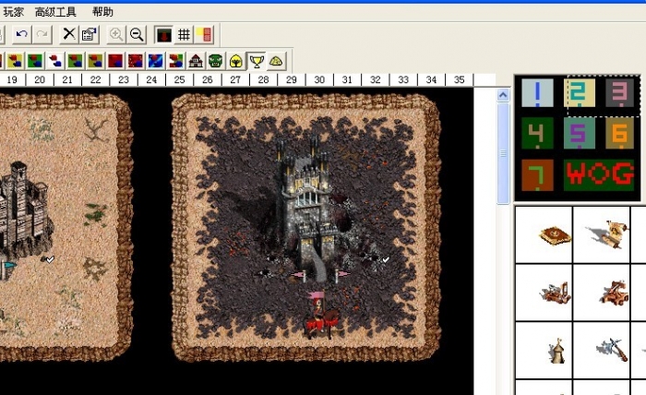Select the second green terrain objects icon
Viewport: 646px width, 395px height.
coord(76,61)
